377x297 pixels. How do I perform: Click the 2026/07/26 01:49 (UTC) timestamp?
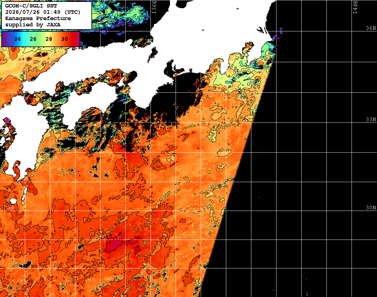click(x=43, y=12)
